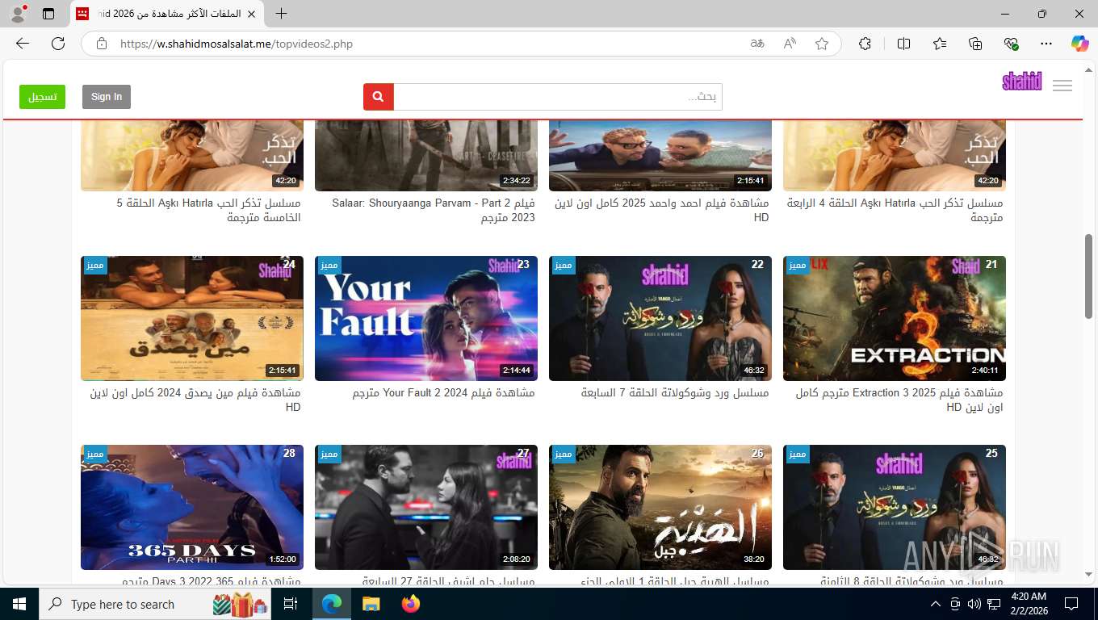Open Windows Start menu
1098x620 pixels.
pyautogui.click(x=19, y=604)
